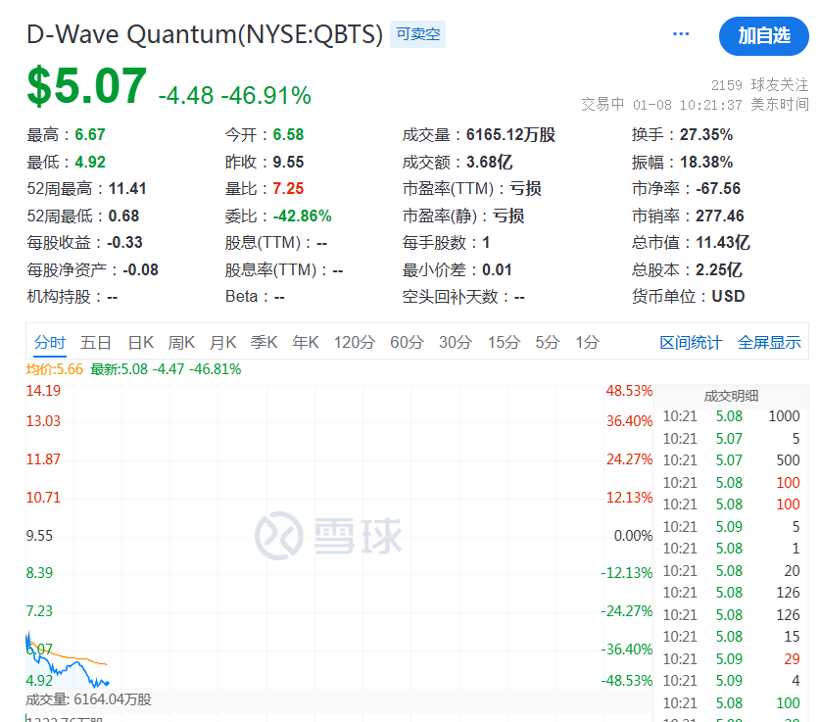
Task: Select the 分时 intraday chart tab
Action: click(x=49, y=342)
